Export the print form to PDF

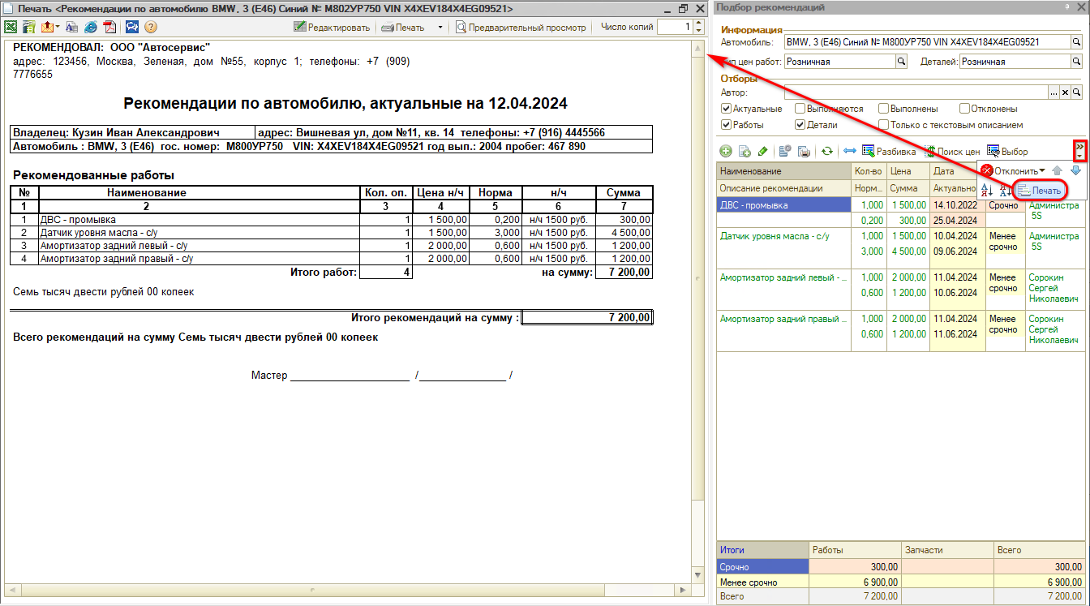[109, 27]
